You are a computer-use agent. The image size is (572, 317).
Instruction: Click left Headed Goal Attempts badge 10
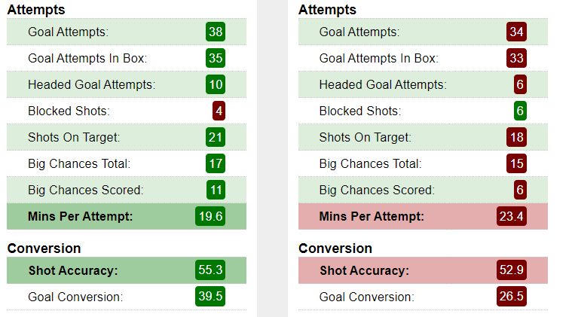click(216, 84)
